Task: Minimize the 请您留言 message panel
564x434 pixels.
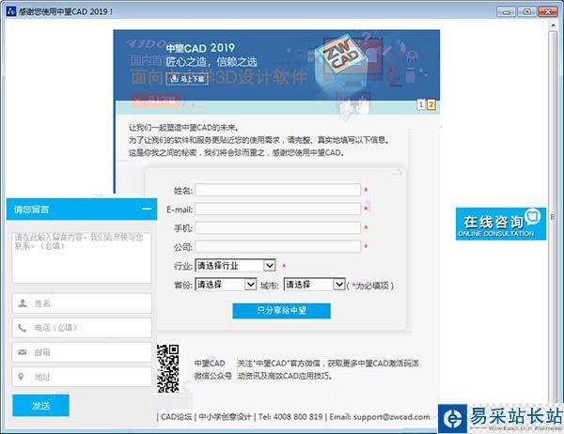Action: (147, 209)
